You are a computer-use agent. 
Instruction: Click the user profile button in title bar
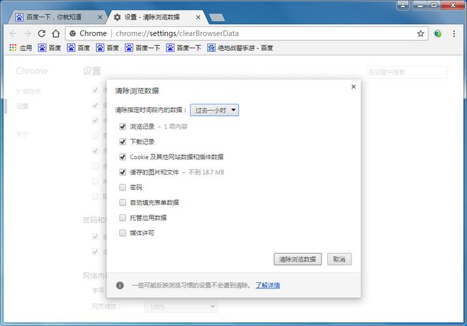coord(403,5)
